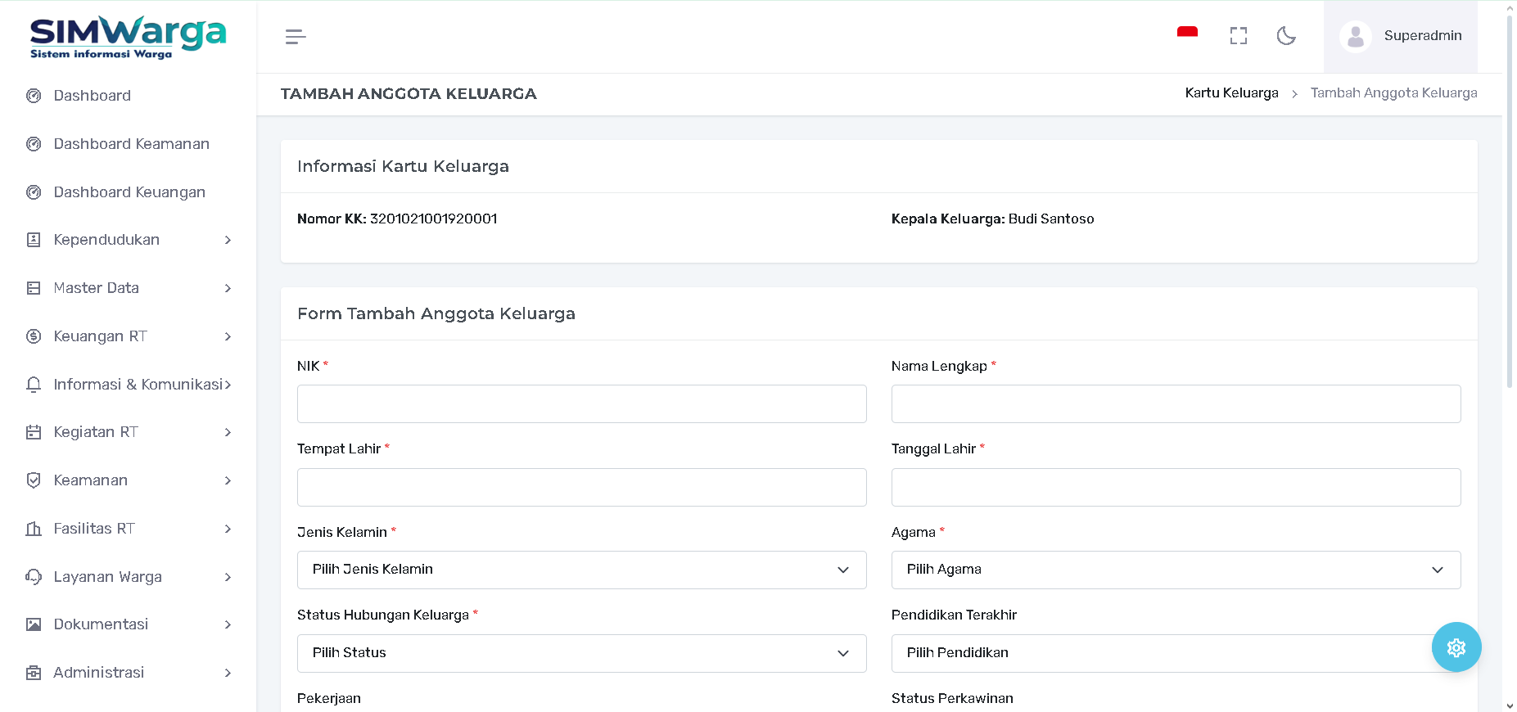Toggle dark mode with the moon icon
This screenshot has width=1517, height=712.
(x=1286, y=36)
